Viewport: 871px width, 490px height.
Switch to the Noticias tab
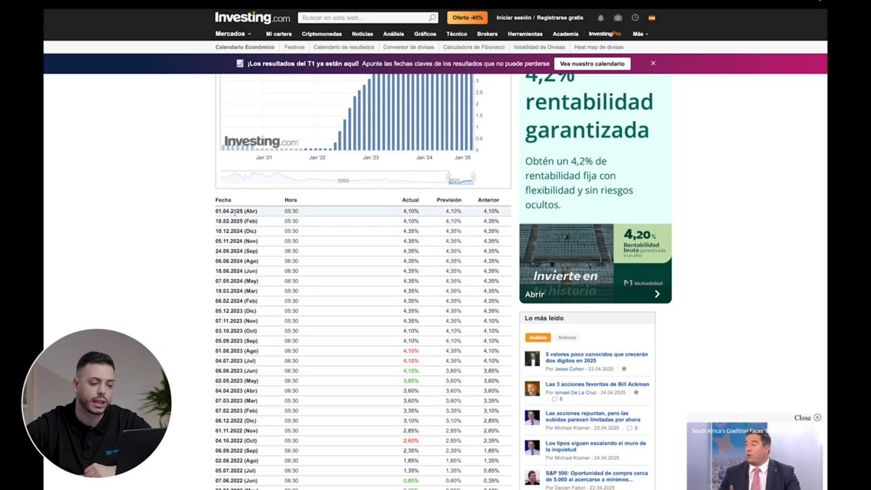(567, 338)
